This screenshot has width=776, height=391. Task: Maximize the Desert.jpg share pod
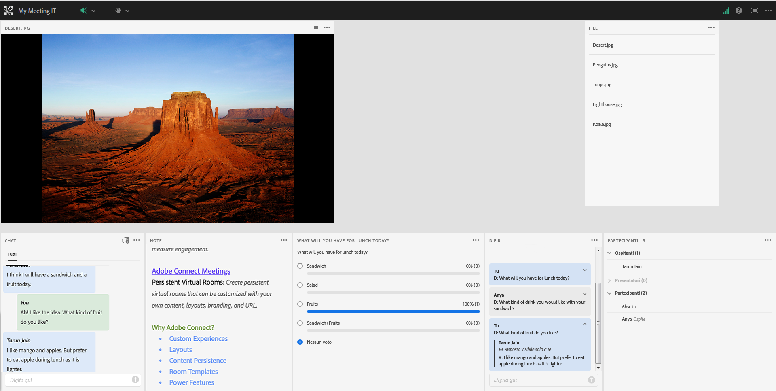(x=316, y=28)
